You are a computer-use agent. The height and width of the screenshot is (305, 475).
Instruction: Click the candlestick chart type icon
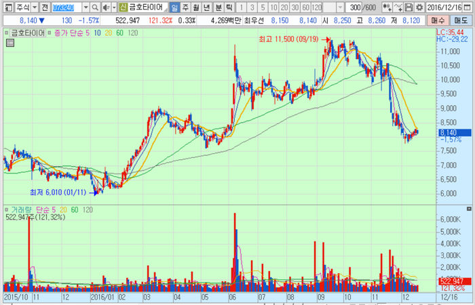(387, 7)
